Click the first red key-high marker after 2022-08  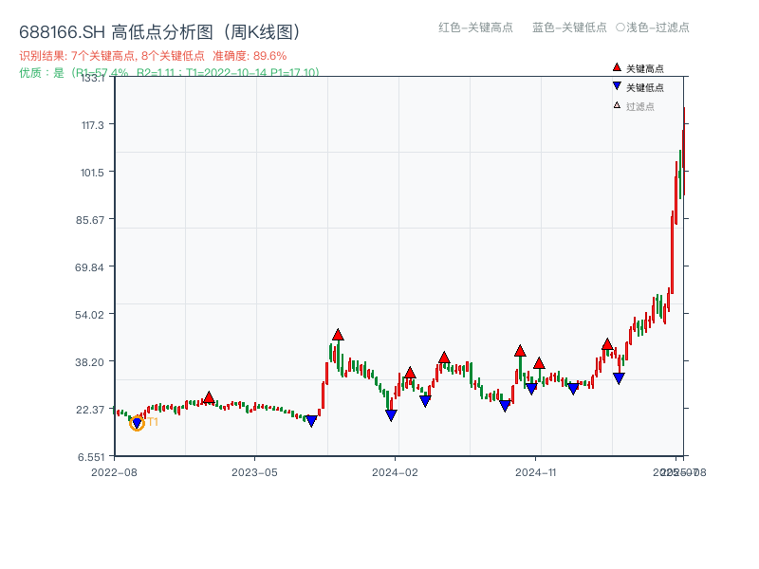tap(209, 397)
